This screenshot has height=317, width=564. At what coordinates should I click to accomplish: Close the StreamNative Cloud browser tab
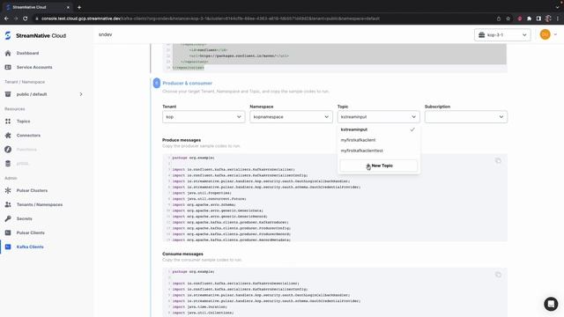pos(68,7)
